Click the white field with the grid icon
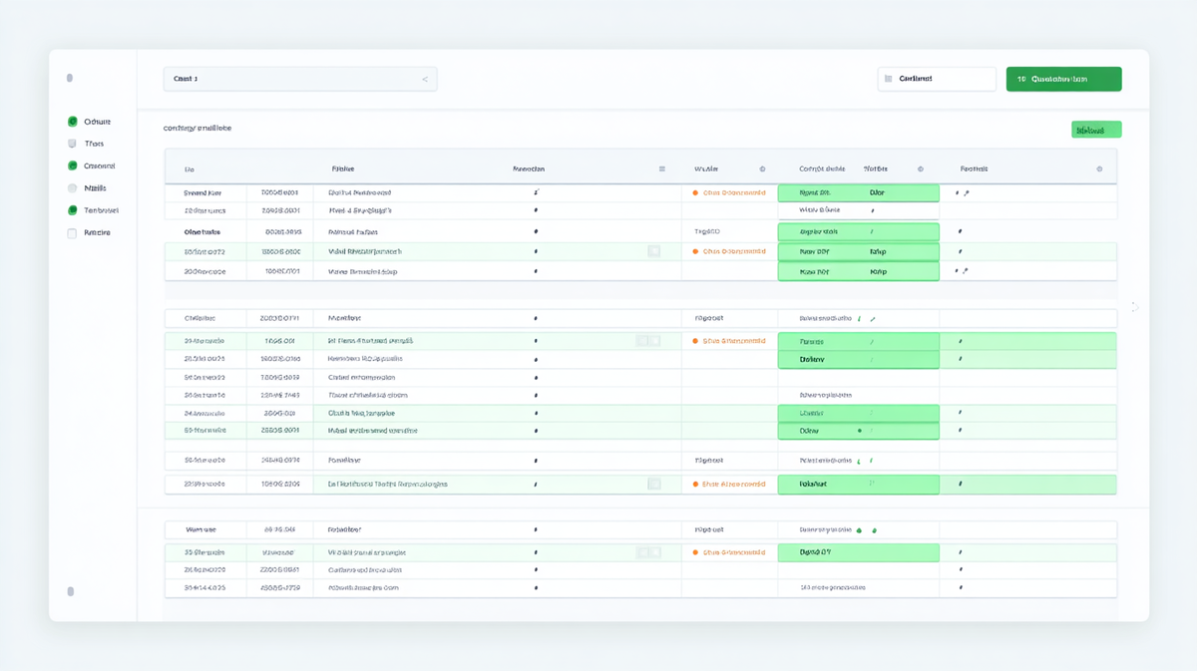The width and height of the screenshot is (1197, 671). point(937,79)
